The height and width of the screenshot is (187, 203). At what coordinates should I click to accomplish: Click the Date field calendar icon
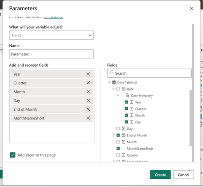point(124,89)
